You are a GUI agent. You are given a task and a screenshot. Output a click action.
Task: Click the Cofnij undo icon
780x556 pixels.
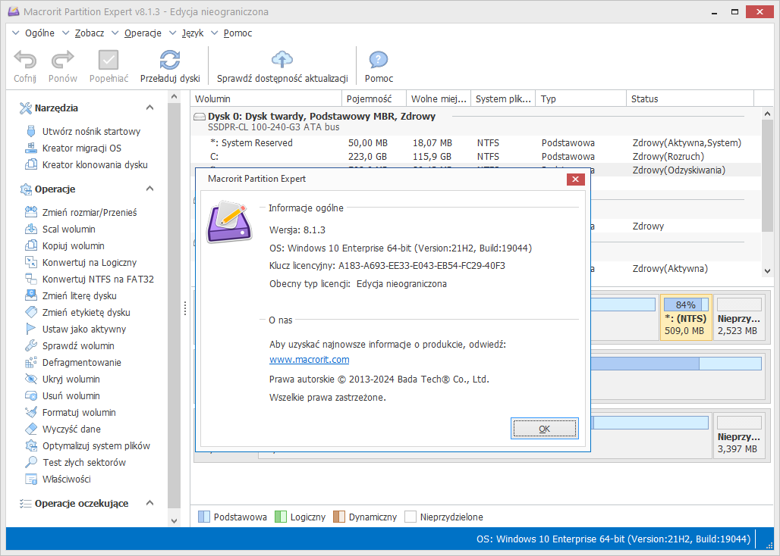[25, 60]
